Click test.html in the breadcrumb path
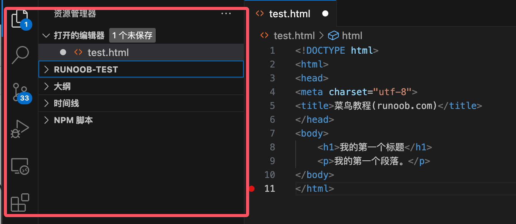Viewport: 516px width, 224px height. [294, 36]
